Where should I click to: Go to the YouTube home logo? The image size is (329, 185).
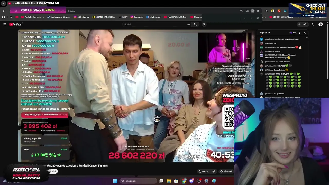click(15, 24)
